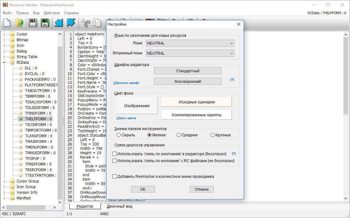Open the Язык NEUTRAL dropdown

(190, 43)
